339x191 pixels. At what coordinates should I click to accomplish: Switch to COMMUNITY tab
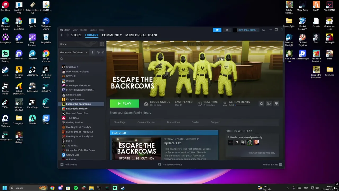click(112, 35)
